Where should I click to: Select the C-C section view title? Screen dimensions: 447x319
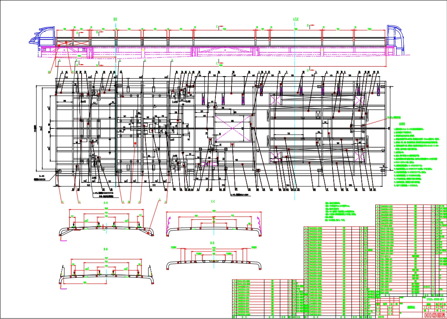(213, 202)
